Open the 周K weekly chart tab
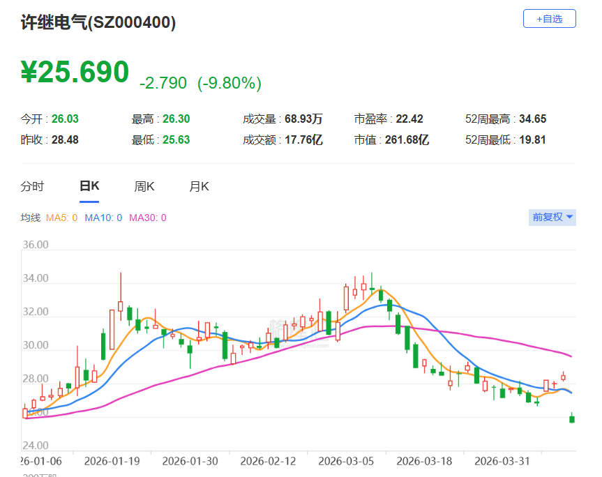 pyautogui.click(x=144, y=186)
